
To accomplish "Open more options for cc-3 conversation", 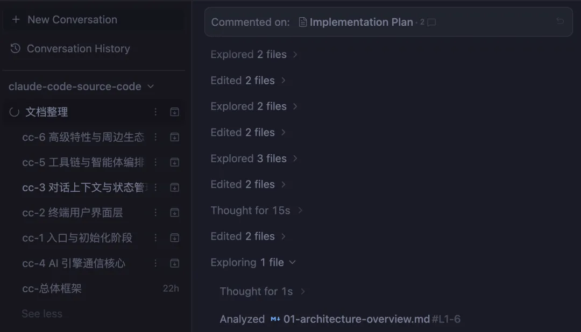I will tap(155, 187).
